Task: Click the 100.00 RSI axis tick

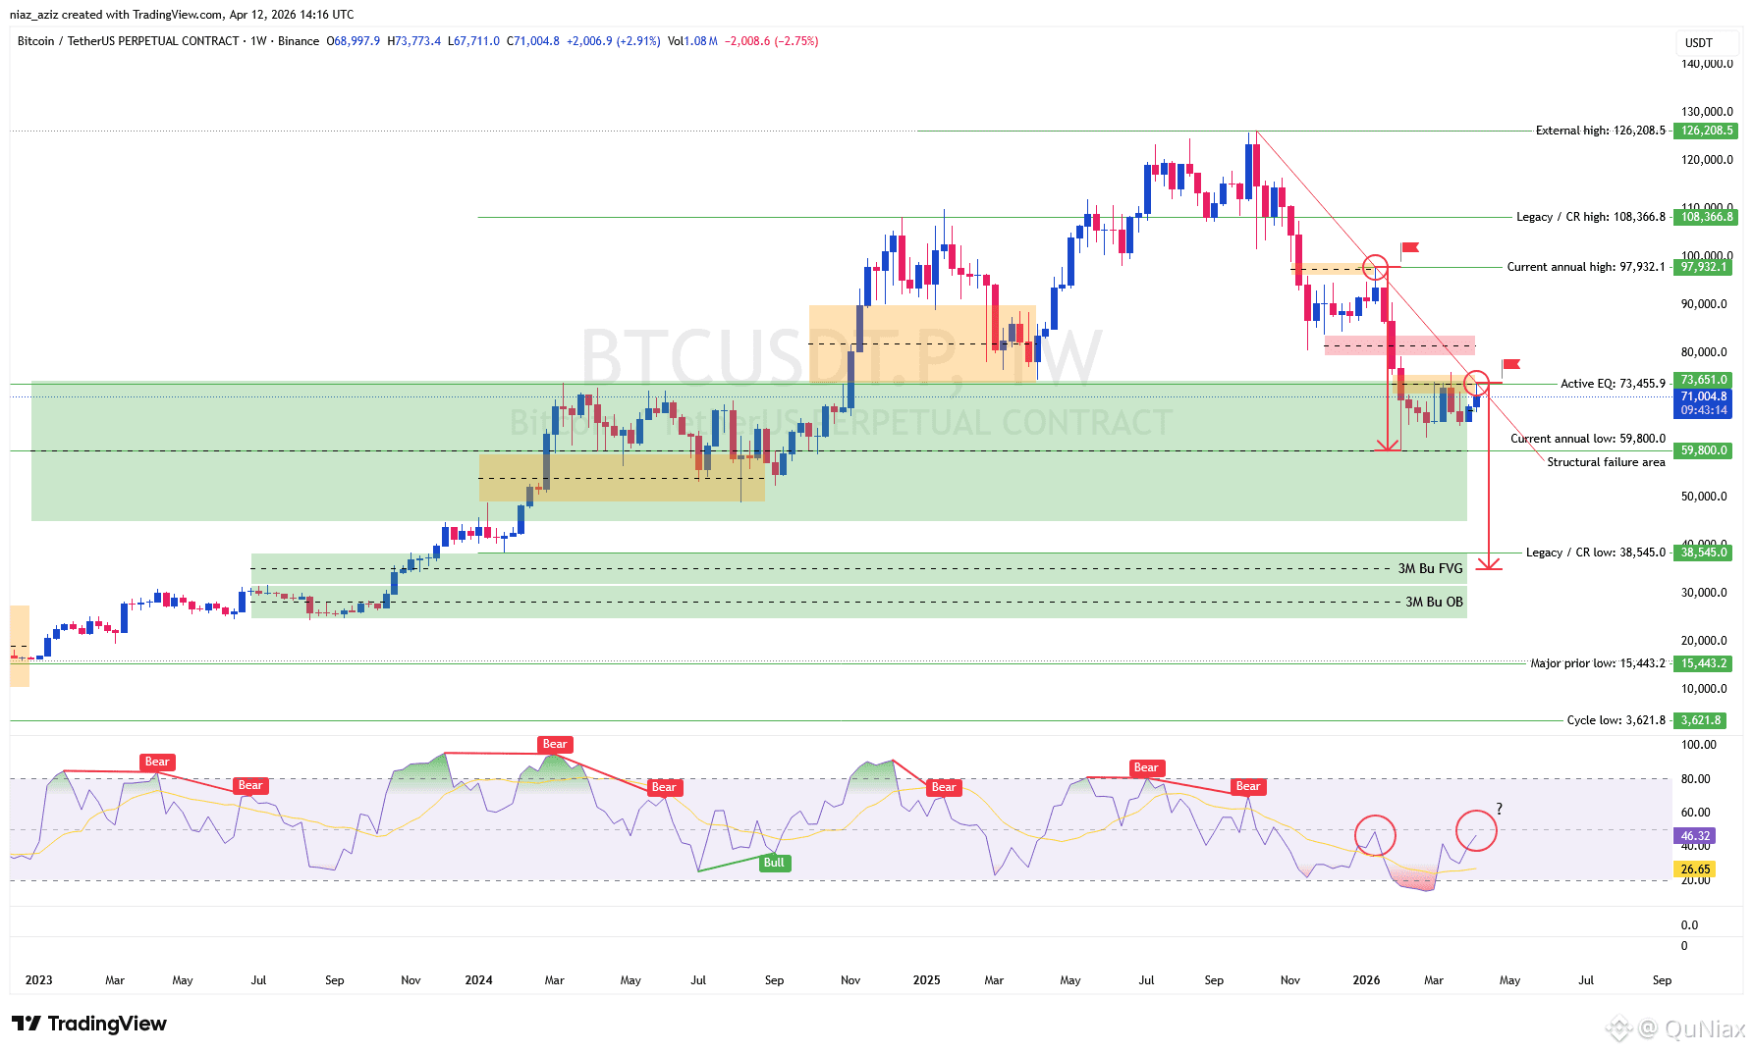Action: [x=1699, y=745]
